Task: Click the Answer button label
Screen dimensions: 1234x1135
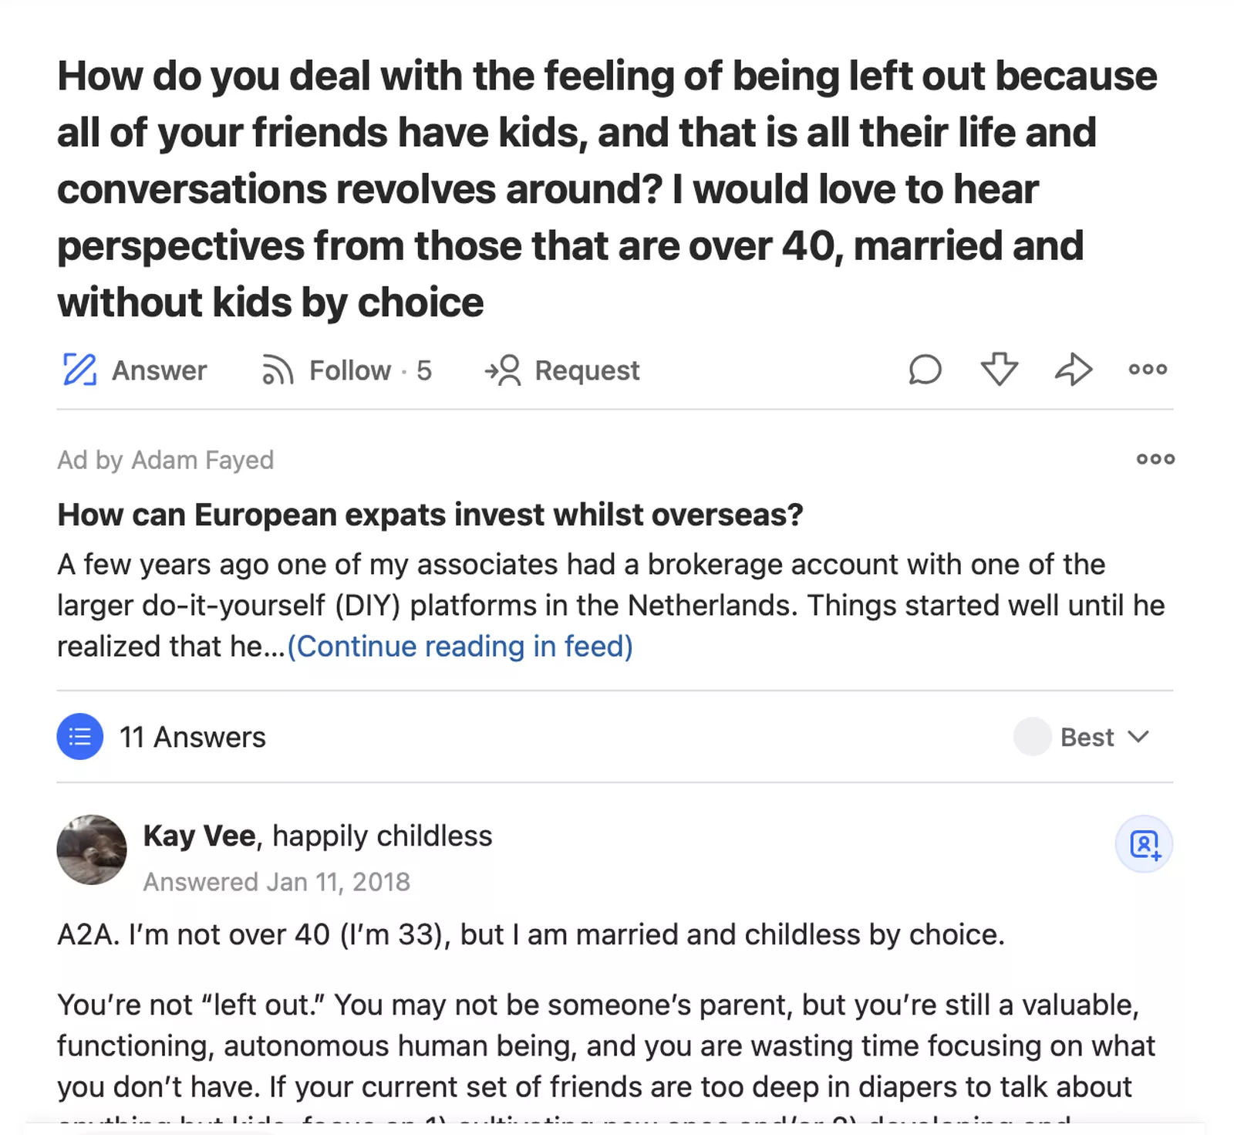Action: (160, 370)
